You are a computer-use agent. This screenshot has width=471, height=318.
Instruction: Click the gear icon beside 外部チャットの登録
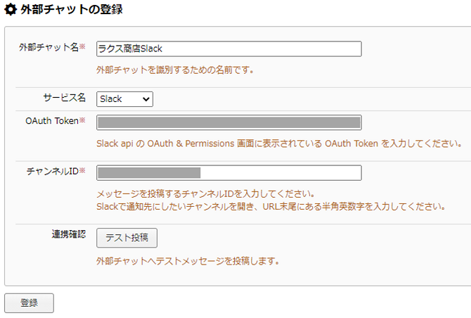(11, 9)
